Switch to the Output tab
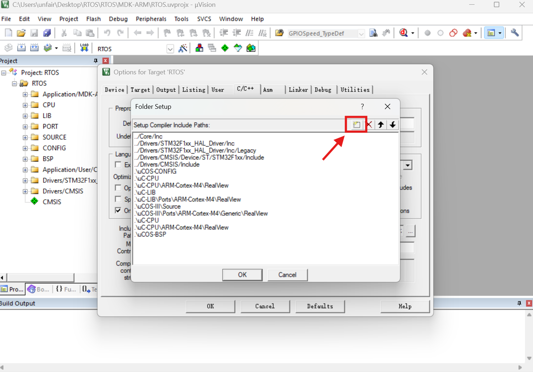 point(166,90)
